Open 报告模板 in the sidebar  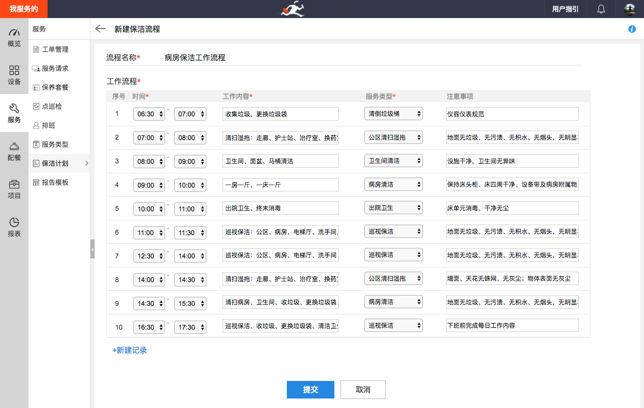[55, 182]
